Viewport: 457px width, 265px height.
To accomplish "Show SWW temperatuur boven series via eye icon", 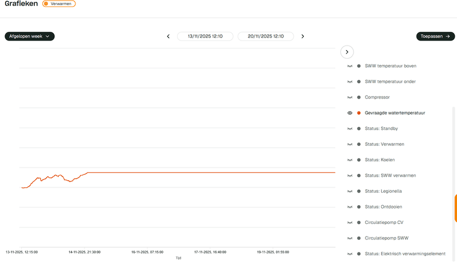I will coord(350,66).
